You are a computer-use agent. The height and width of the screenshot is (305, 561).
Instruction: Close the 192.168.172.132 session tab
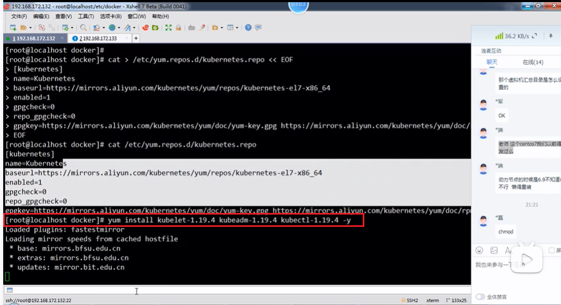point(62,38)
